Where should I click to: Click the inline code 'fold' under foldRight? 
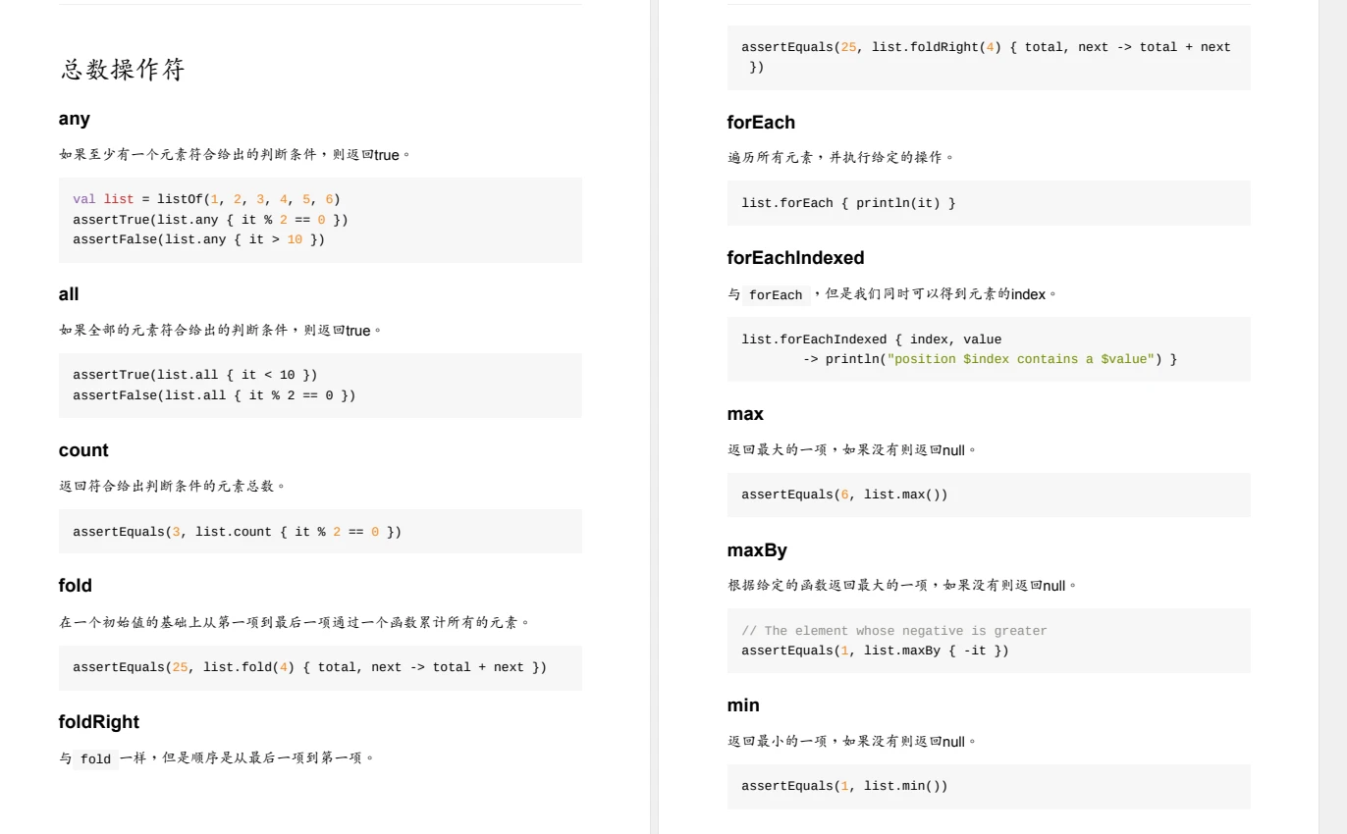(95, 759)
